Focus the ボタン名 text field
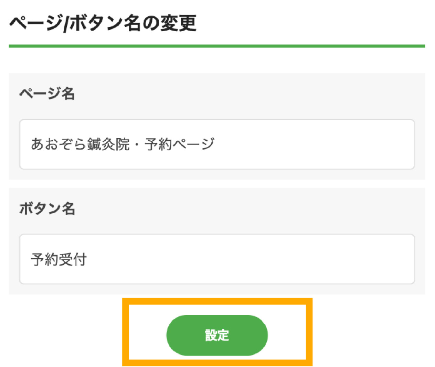Viewport: 435px width, 367px height. (217, 259)
